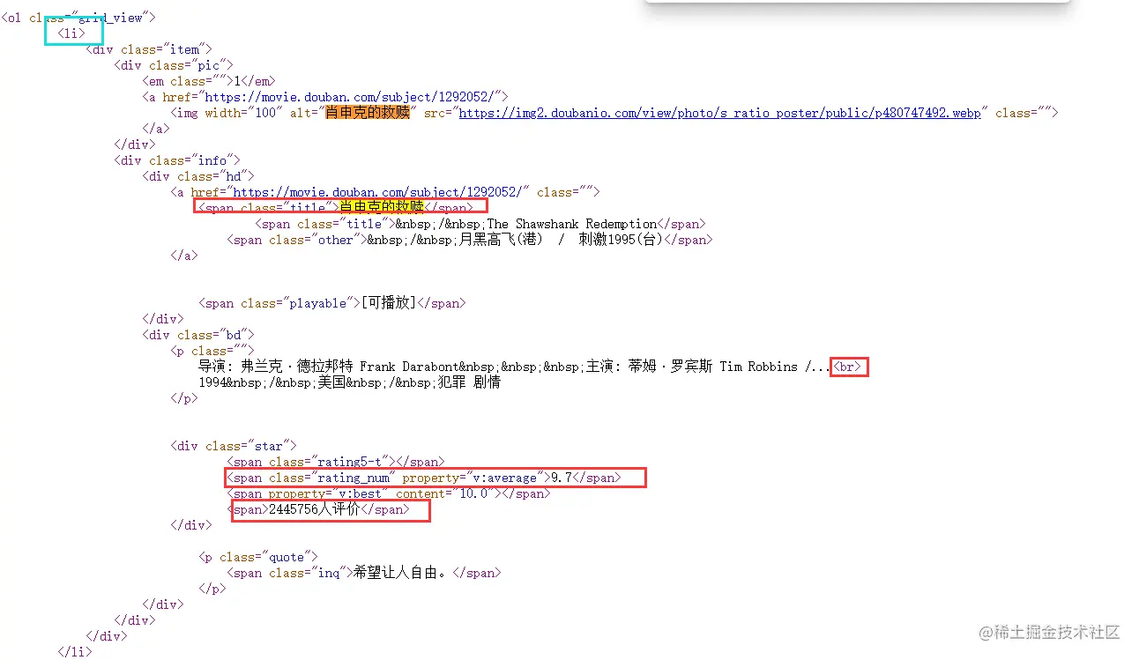Click the opening <li> tag at the top
This screenshot has width=1139, height=660.
[72, 33]
